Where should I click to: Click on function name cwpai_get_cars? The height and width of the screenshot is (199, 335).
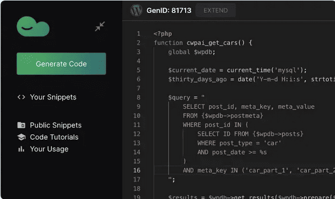pyautogui.click(x=212, y=43)
